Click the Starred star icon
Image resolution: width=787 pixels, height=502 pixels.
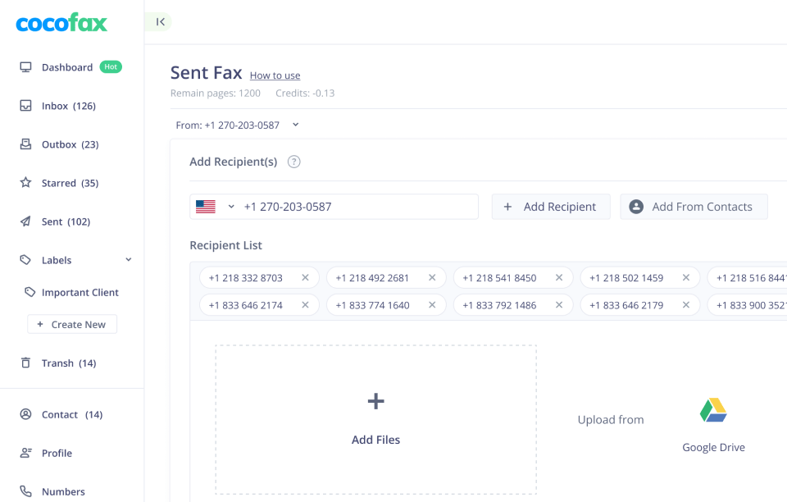[x=25, y=182]
